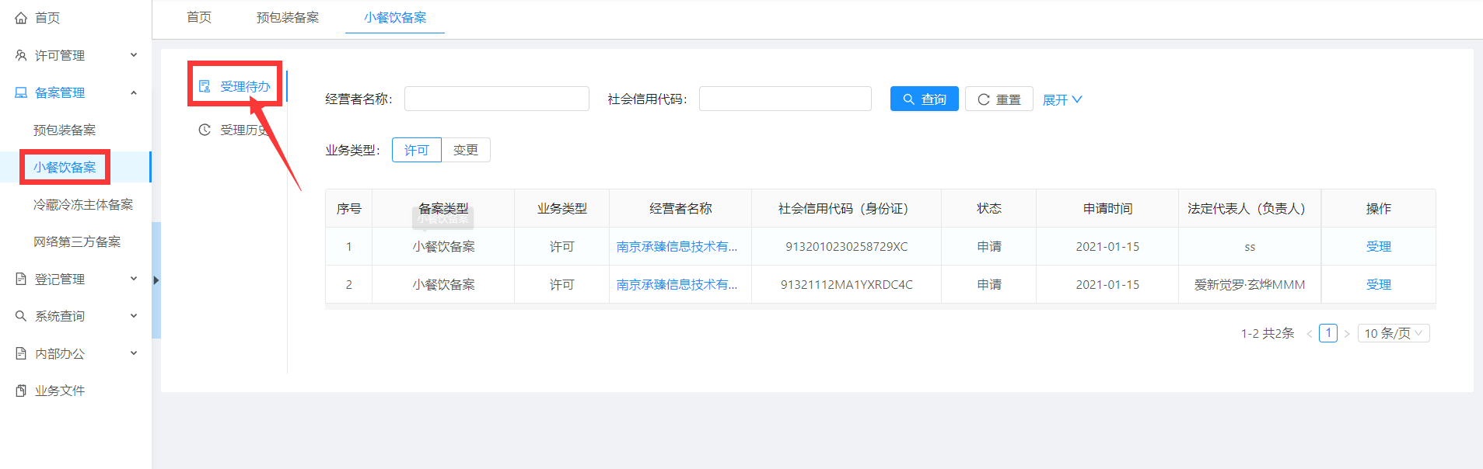
Task: Open 业务文件 via its icon
Action: click(21, 391)
